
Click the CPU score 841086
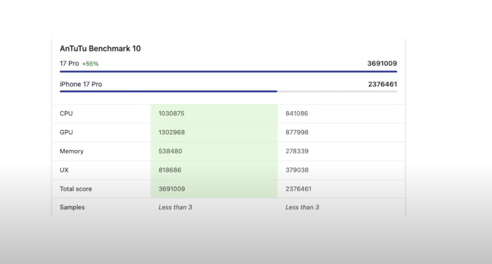click(297, 114)
